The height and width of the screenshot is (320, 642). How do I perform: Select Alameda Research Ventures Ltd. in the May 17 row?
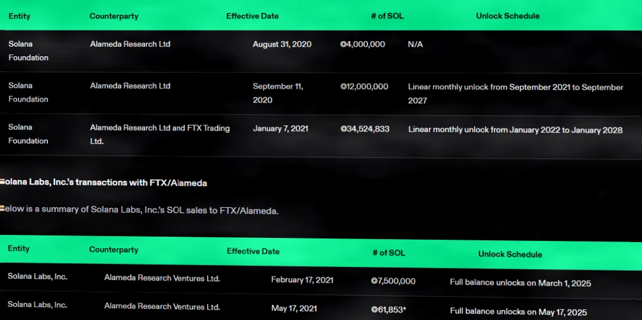pyautogui.click(x=162, y=306)
